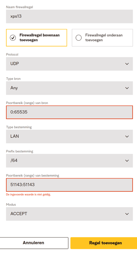Click the Annuleren button
The height and width of the screenshot is (256, 137).
point(33,243)
